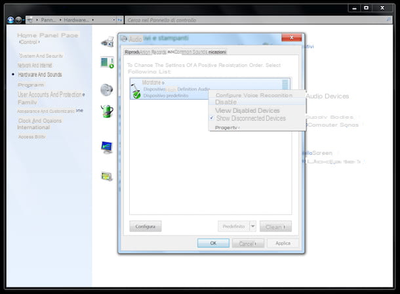
Task: Expand the Predefinito button dropdown arrow
Action: [x=252, y=226]
